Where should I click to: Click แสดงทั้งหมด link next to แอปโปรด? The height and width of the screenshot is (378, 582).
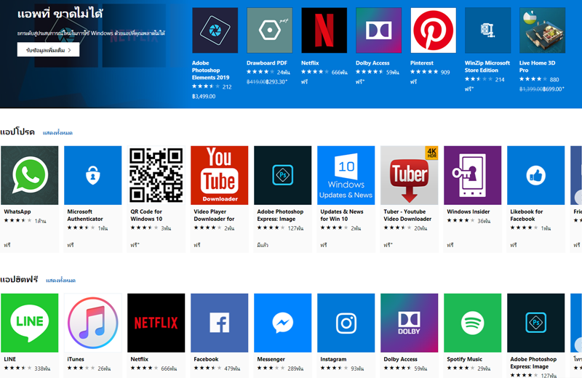click(57, 133)
